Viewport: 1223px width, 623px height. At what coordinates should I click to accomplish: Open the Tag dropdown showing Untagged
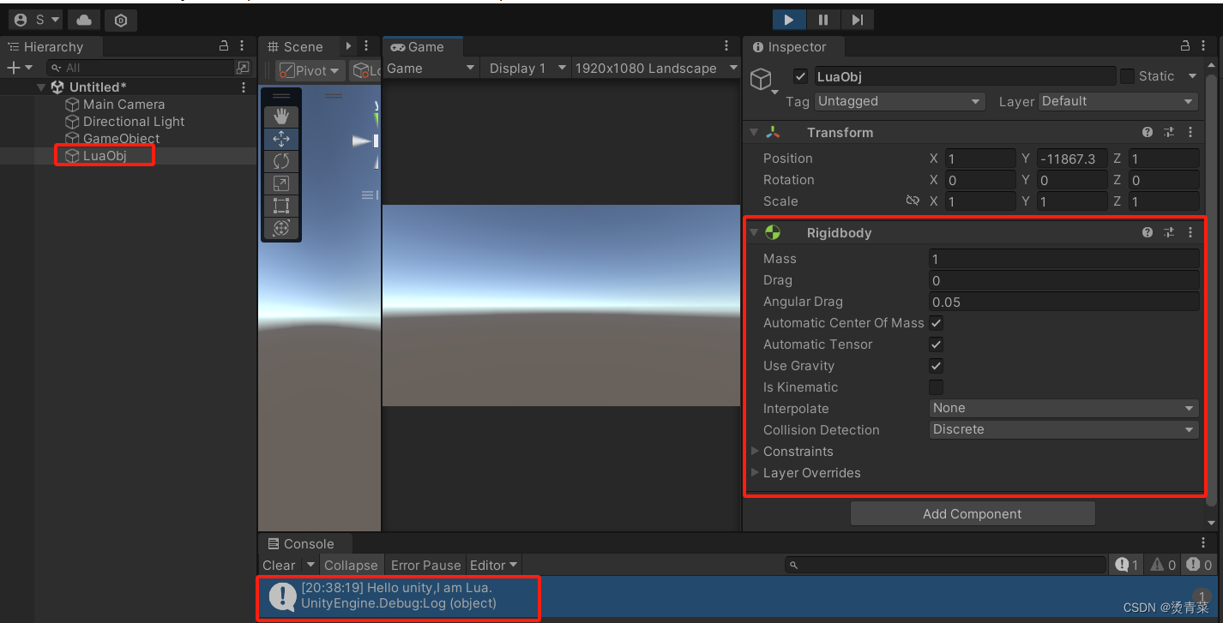pos(900,101)
